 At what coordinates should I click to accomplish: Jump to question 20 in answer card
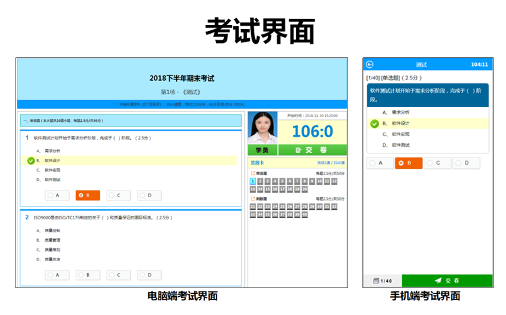click(x=306, y=189)
